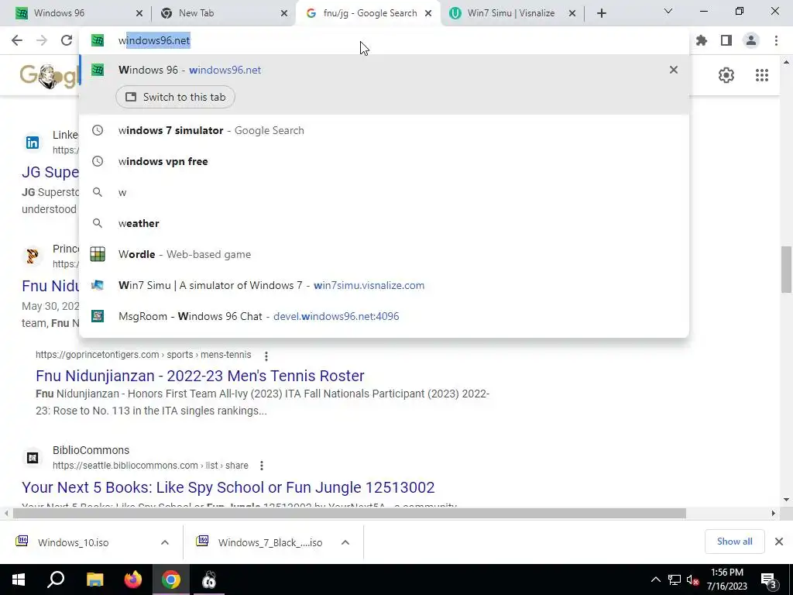Select the 'w' search suggestion
The height and width of the screenshot is (595, 793).
click(384, 192)
